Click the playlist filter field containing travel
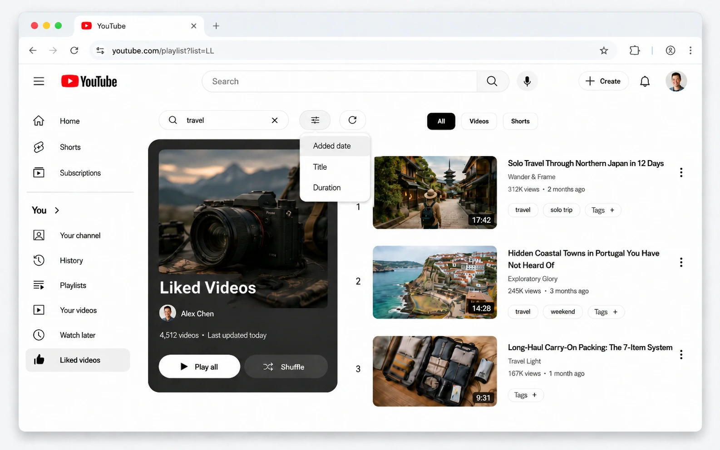Image resolution: width=720 pixels, height=450 pixels. pyautogui.click(x=223, y=120)
